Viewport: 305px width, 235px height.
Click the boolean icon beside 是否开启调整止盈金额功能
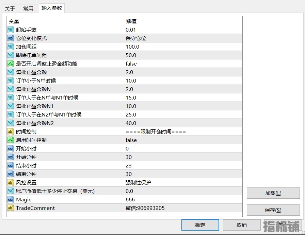tap(11, 64)
